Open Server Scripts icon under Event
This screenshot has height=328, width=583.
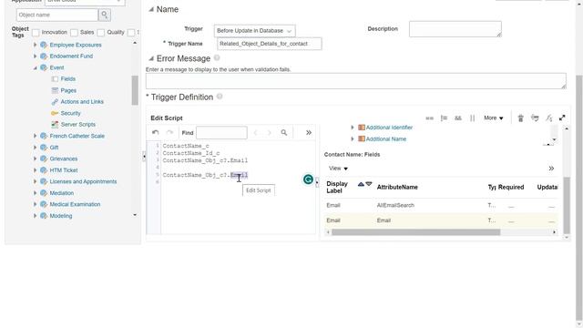pyautogui.click(x=55, y=124)
